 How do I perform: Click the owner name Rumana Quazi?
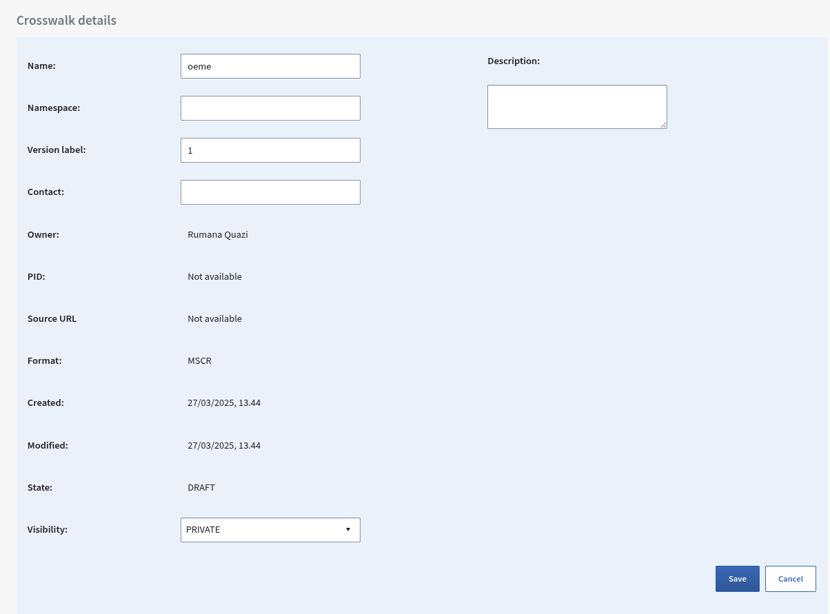(x=218, y=234)
